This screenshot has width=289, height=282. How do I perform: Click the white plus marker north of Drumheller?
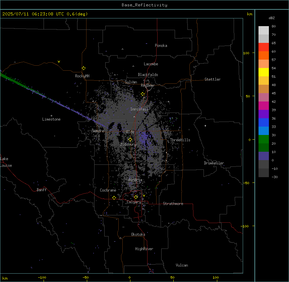205,126
